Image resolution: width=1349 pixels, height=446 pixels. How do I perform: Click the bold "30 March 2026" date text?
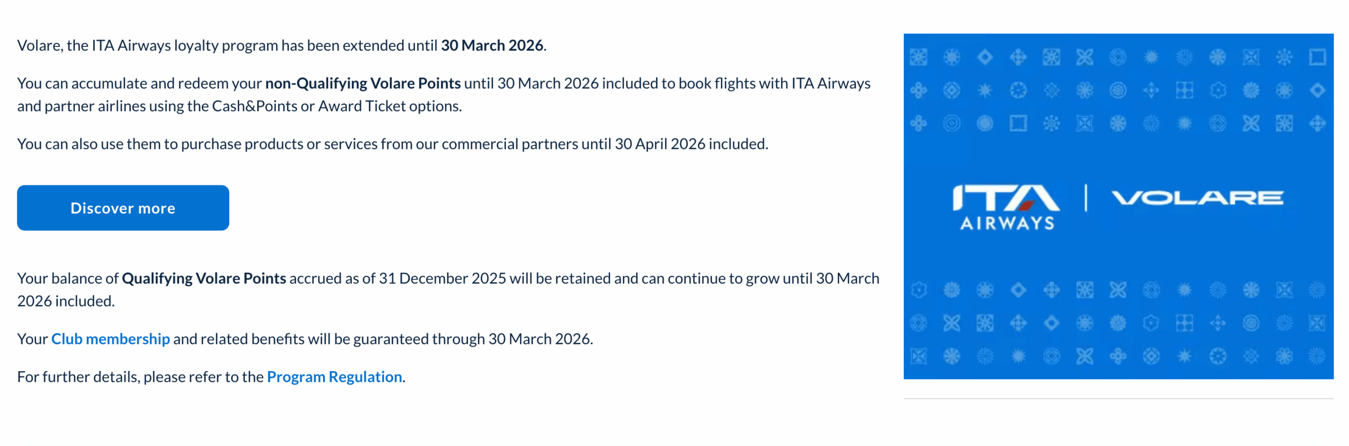click(x=492, y=45)
